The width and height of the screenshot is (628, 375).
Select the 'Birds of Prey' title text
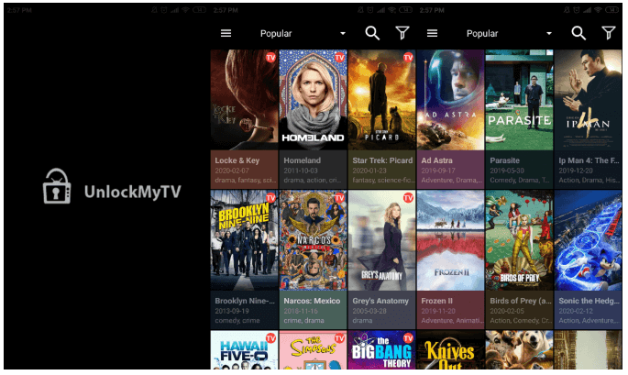[521, 301]
